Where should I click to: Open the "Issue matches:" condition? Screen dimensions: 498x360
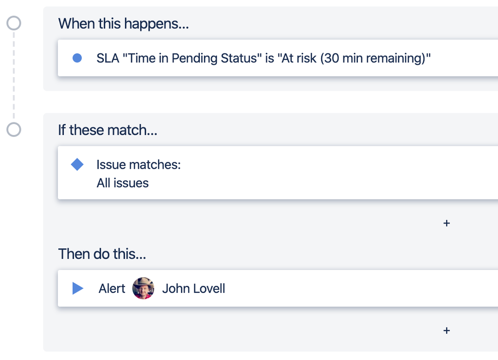click(139, 165)
